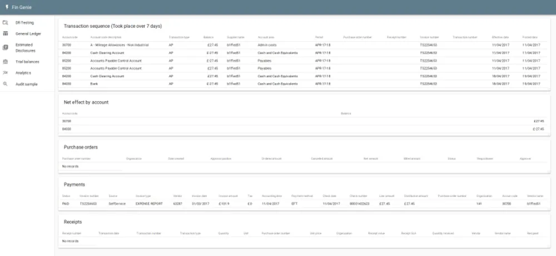The image size is (556, 256).
Task: Click the Purchase orders heading
Action: (81, 147)
